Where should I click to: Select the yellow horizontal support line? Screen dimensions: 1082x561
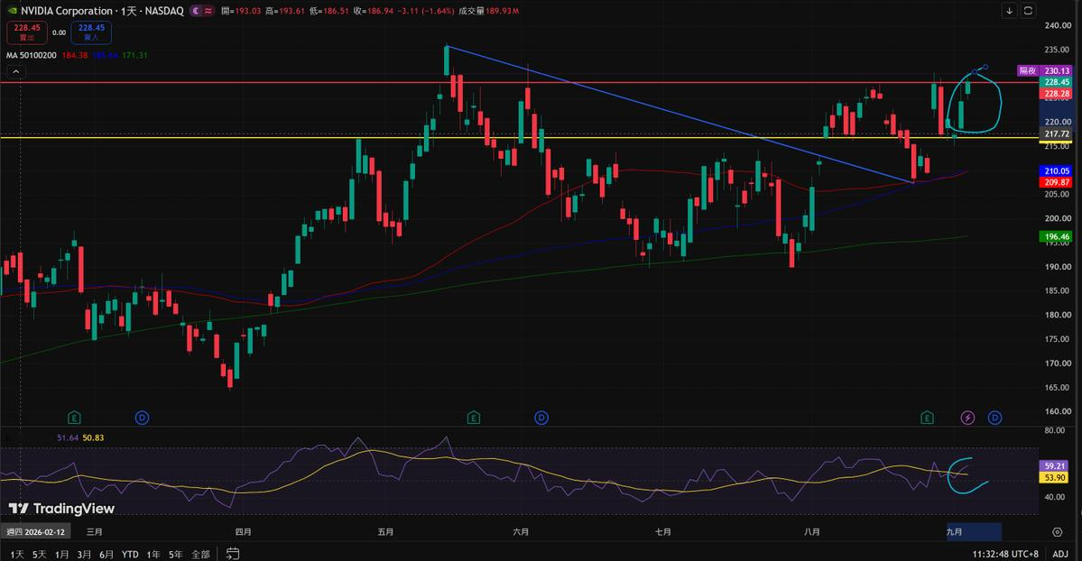518,137
